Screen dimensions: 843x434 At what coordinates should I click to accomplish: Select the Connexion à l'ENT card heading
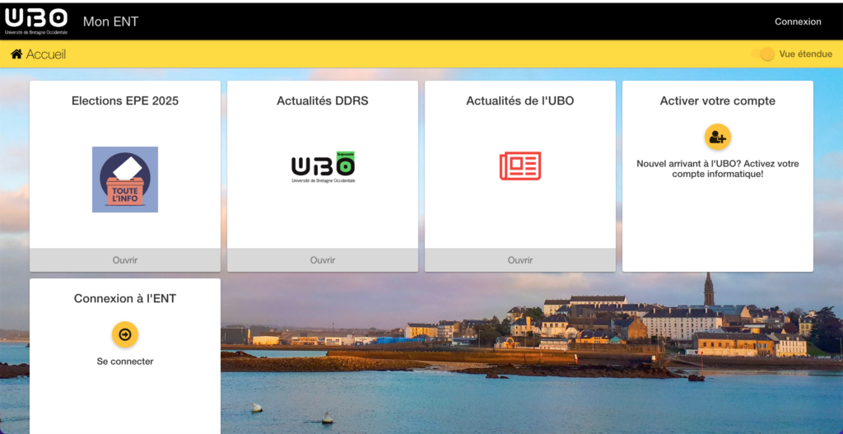coord(125,299)
